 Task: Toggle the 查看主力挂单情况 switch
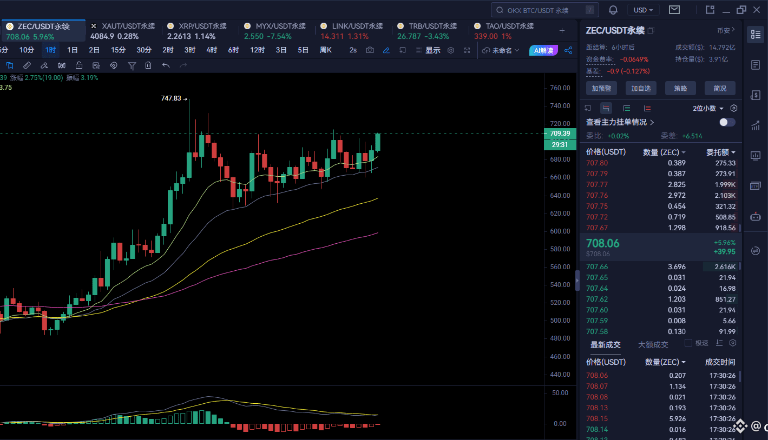point(727,122)
